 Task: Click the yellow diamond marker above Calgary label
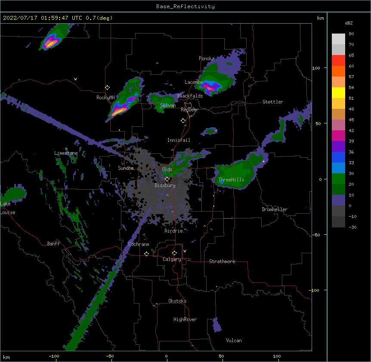[174, 253]
